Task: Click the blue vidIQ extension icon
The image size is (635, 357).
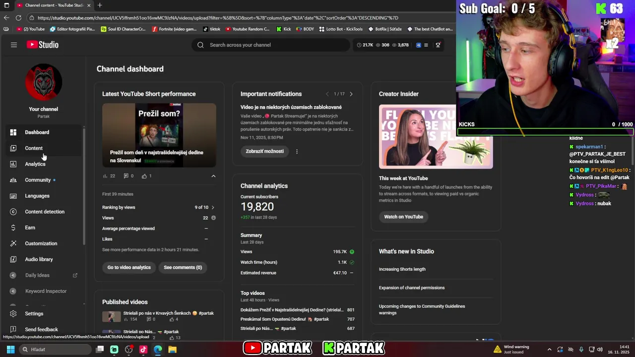Action: (x=418, y=45)
